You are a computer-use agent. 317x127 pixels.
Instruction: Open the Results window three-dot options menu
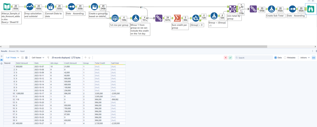pos(313,51)
